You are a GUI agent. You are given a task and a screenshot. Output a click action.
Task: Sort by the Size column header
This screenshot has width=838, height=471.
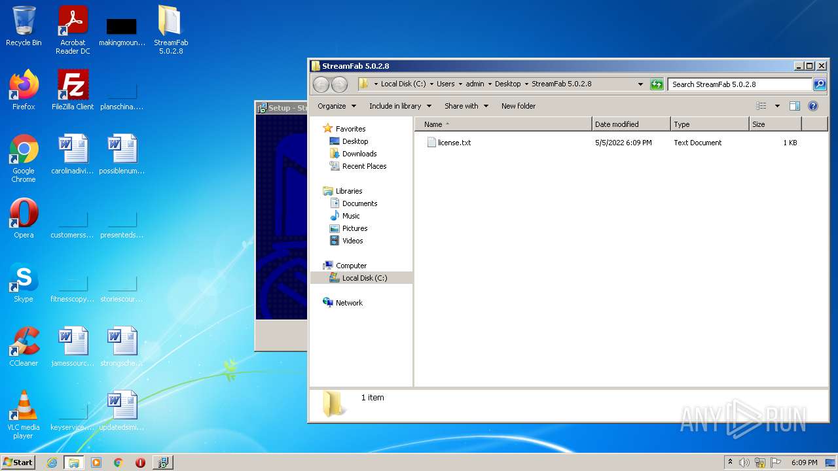[775, 124]
